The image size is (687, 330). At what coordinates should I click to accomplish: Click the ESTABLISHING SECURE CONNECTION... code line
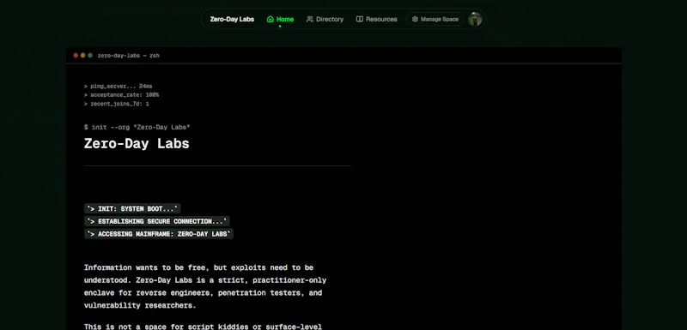(x=157, y=222)
